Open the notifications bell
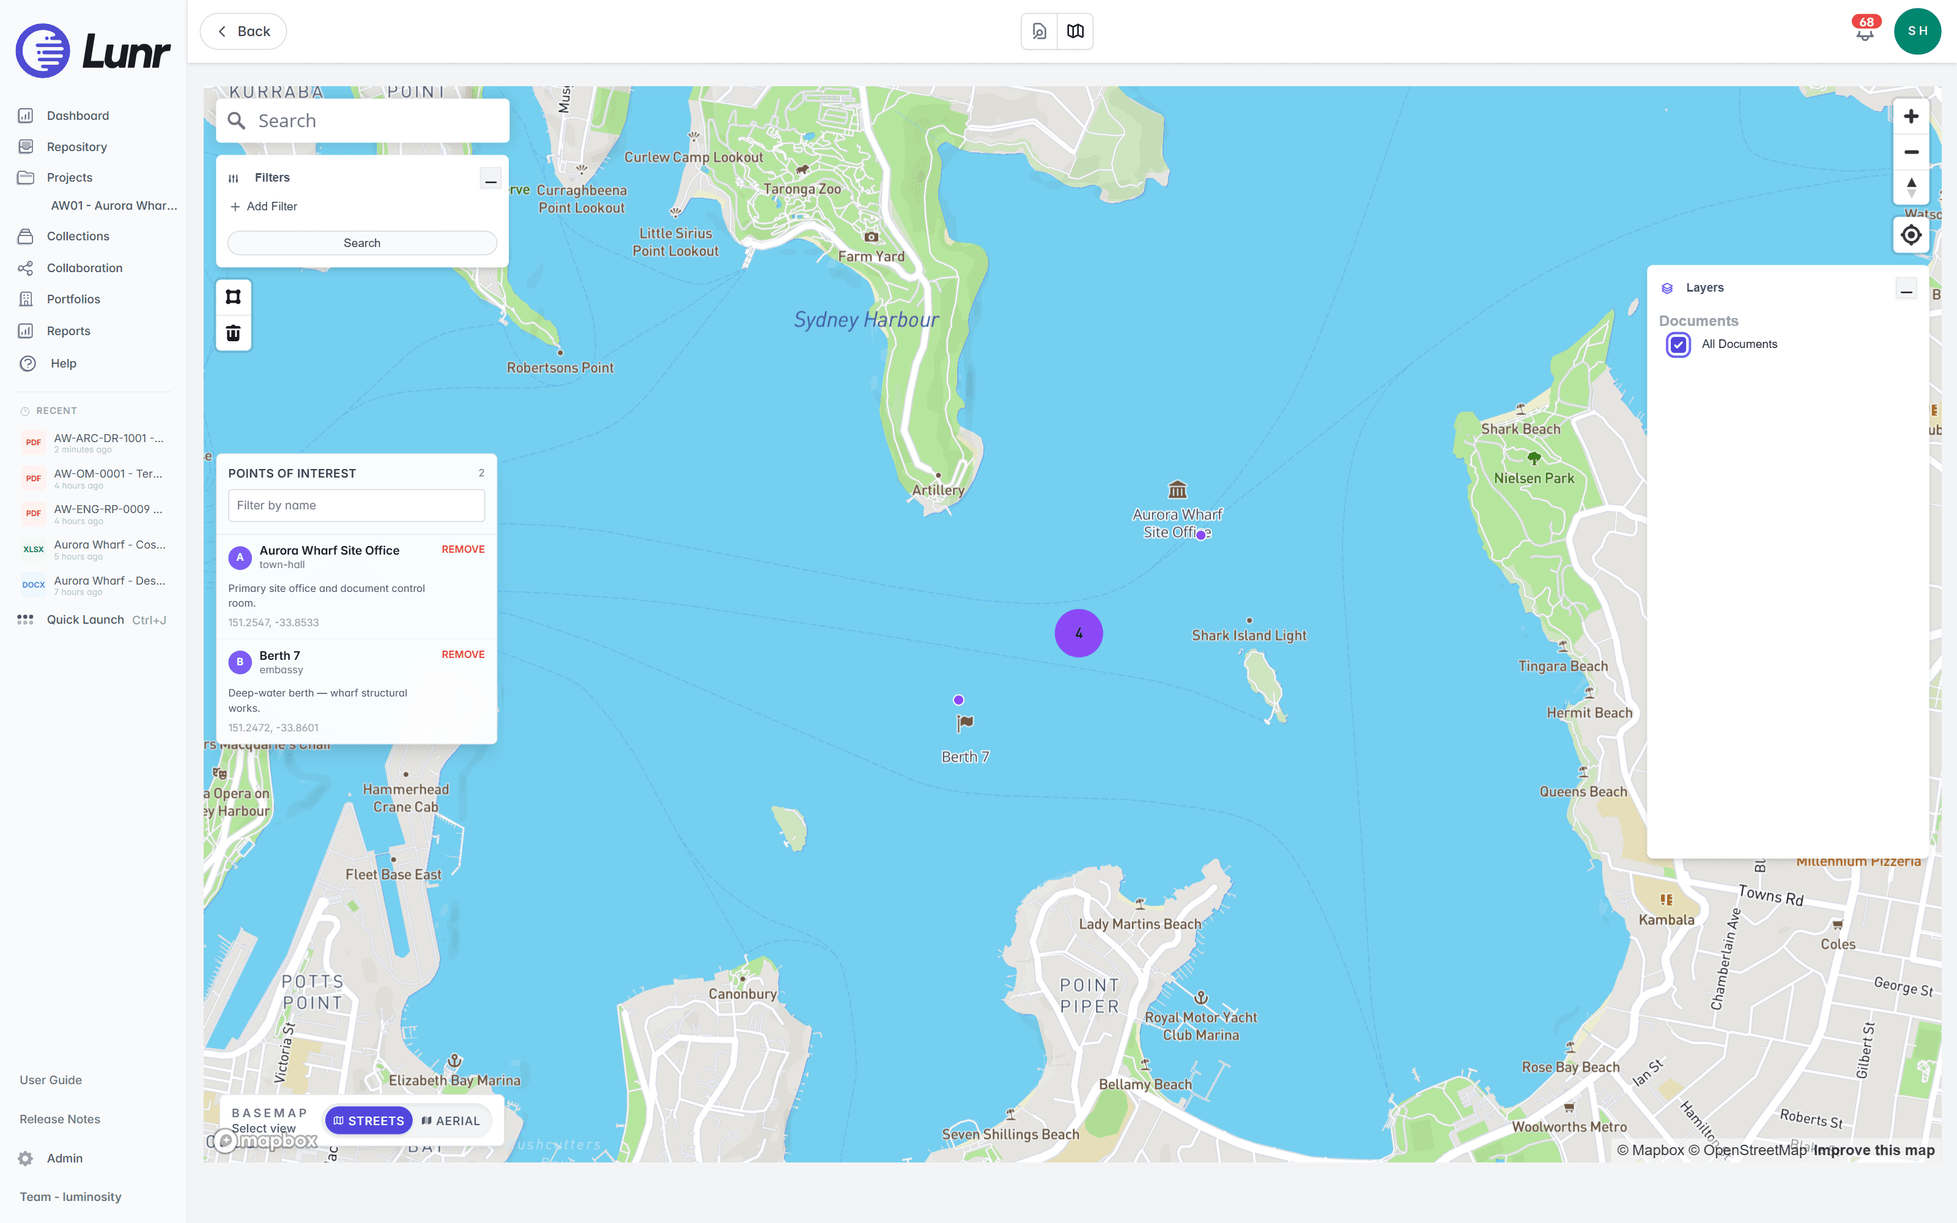Viewport: 1957px width, 1223px height. tap(1865, 32)
